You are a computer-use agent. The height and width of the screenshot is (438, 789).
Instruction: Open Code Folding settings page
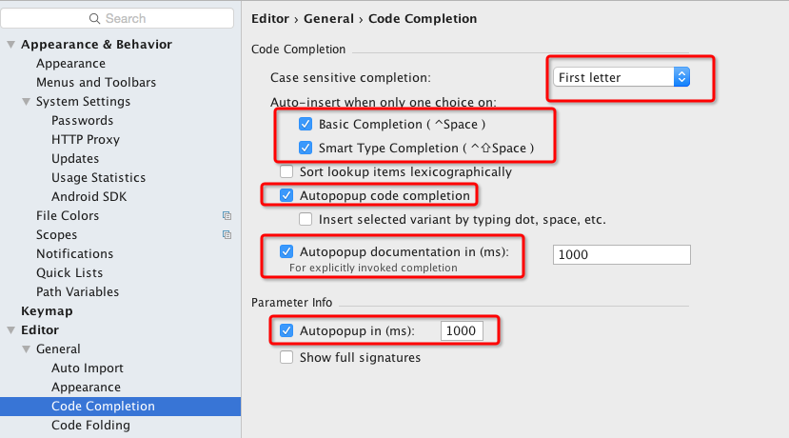coord(90,426)
